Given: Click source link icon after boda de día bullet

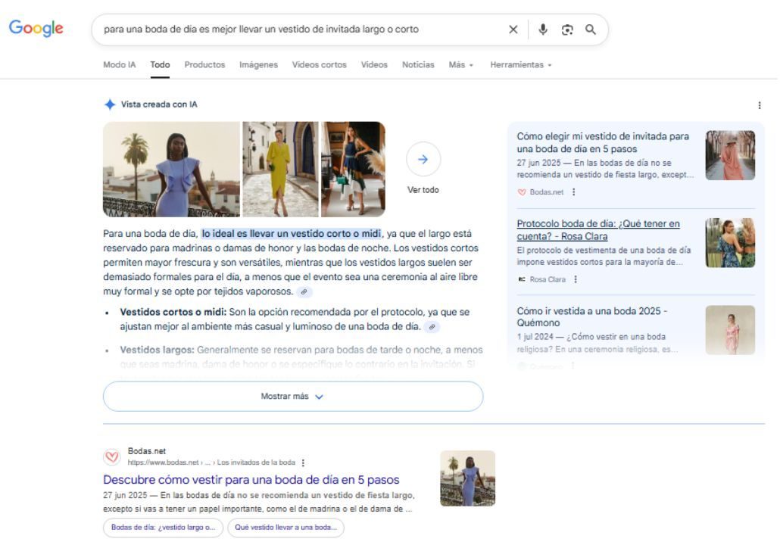Looking at the screenshot, I should coord(432,327).
